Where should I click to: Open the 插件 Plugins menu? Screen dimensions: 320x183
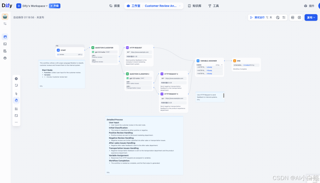(309, 6)
